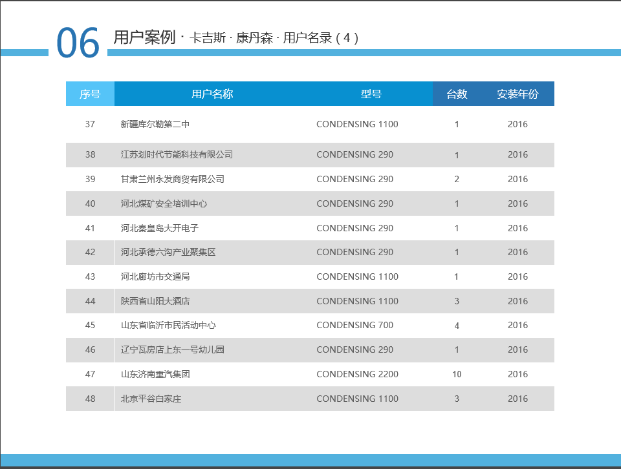This screenshot has height=469, width=621.
Task: Click the 安装年份 column header
Action: click(x=517, y=94)
